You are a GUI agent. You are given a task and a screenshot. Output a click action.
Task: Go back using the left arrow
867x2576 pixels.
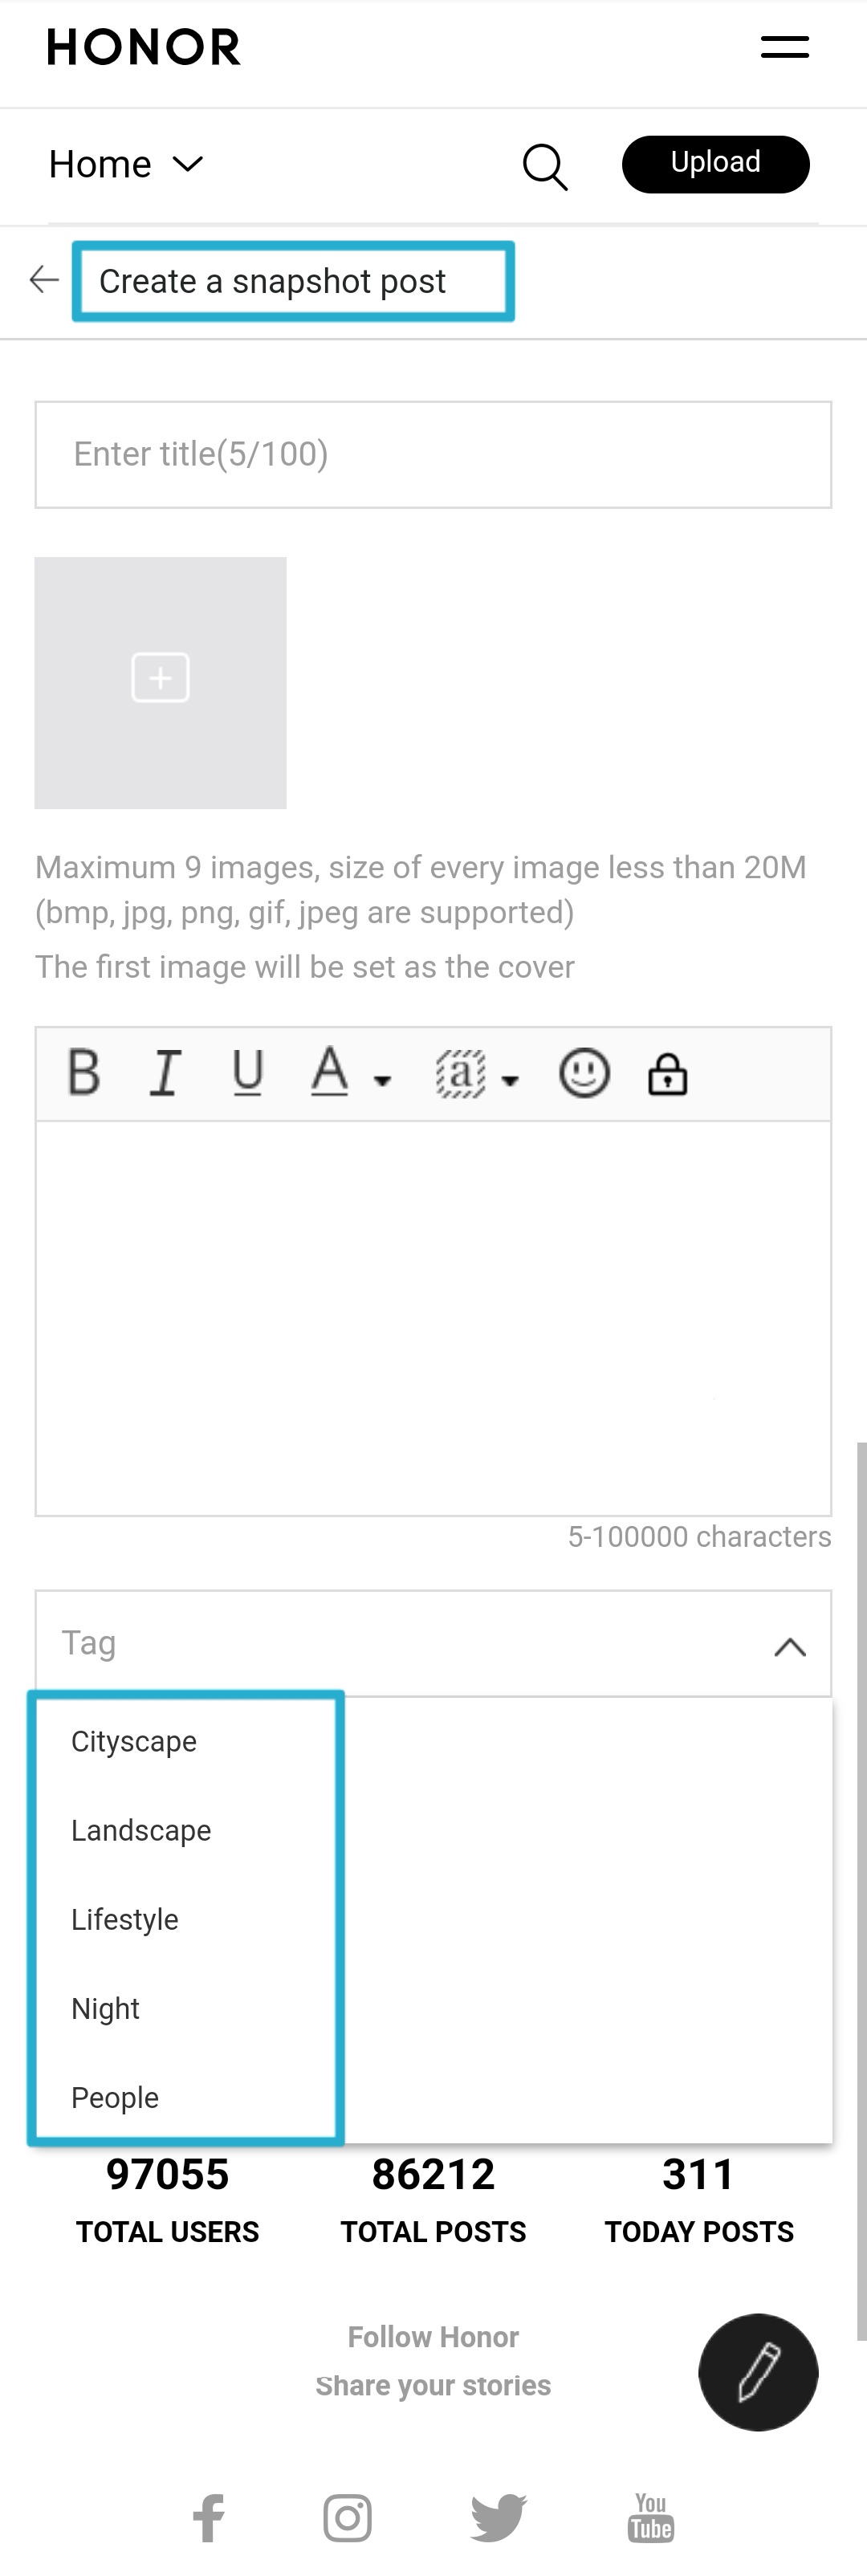pyautogui.click(x=44, y=280)
